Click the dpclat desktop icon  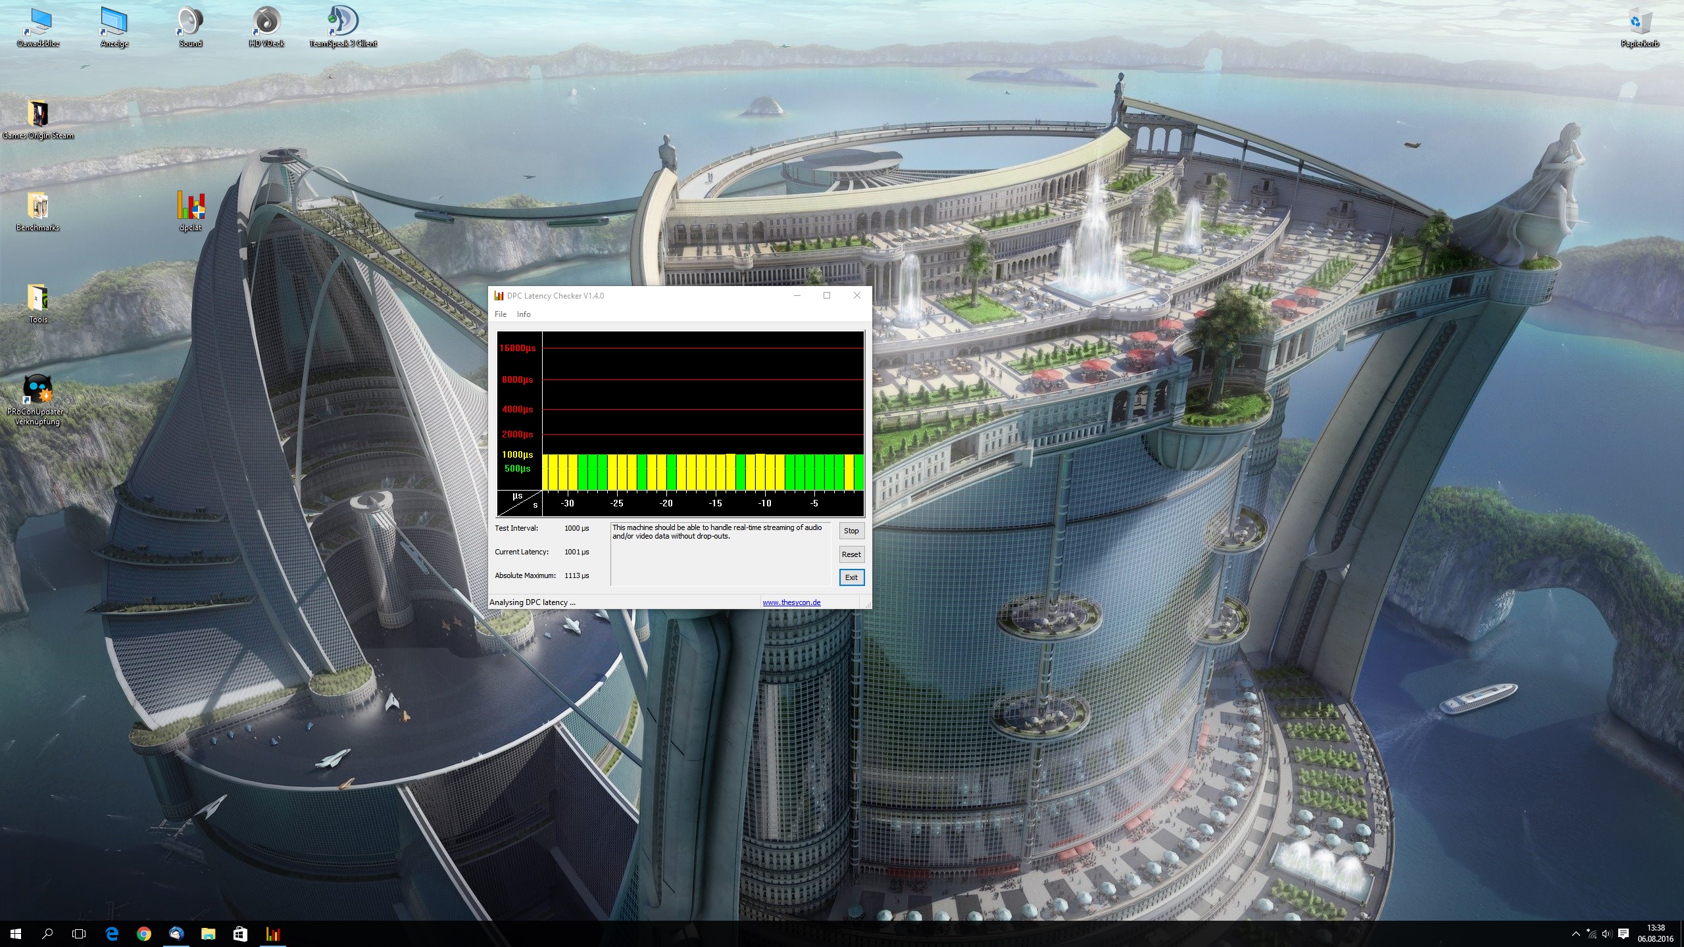click(x=191, y=208)
